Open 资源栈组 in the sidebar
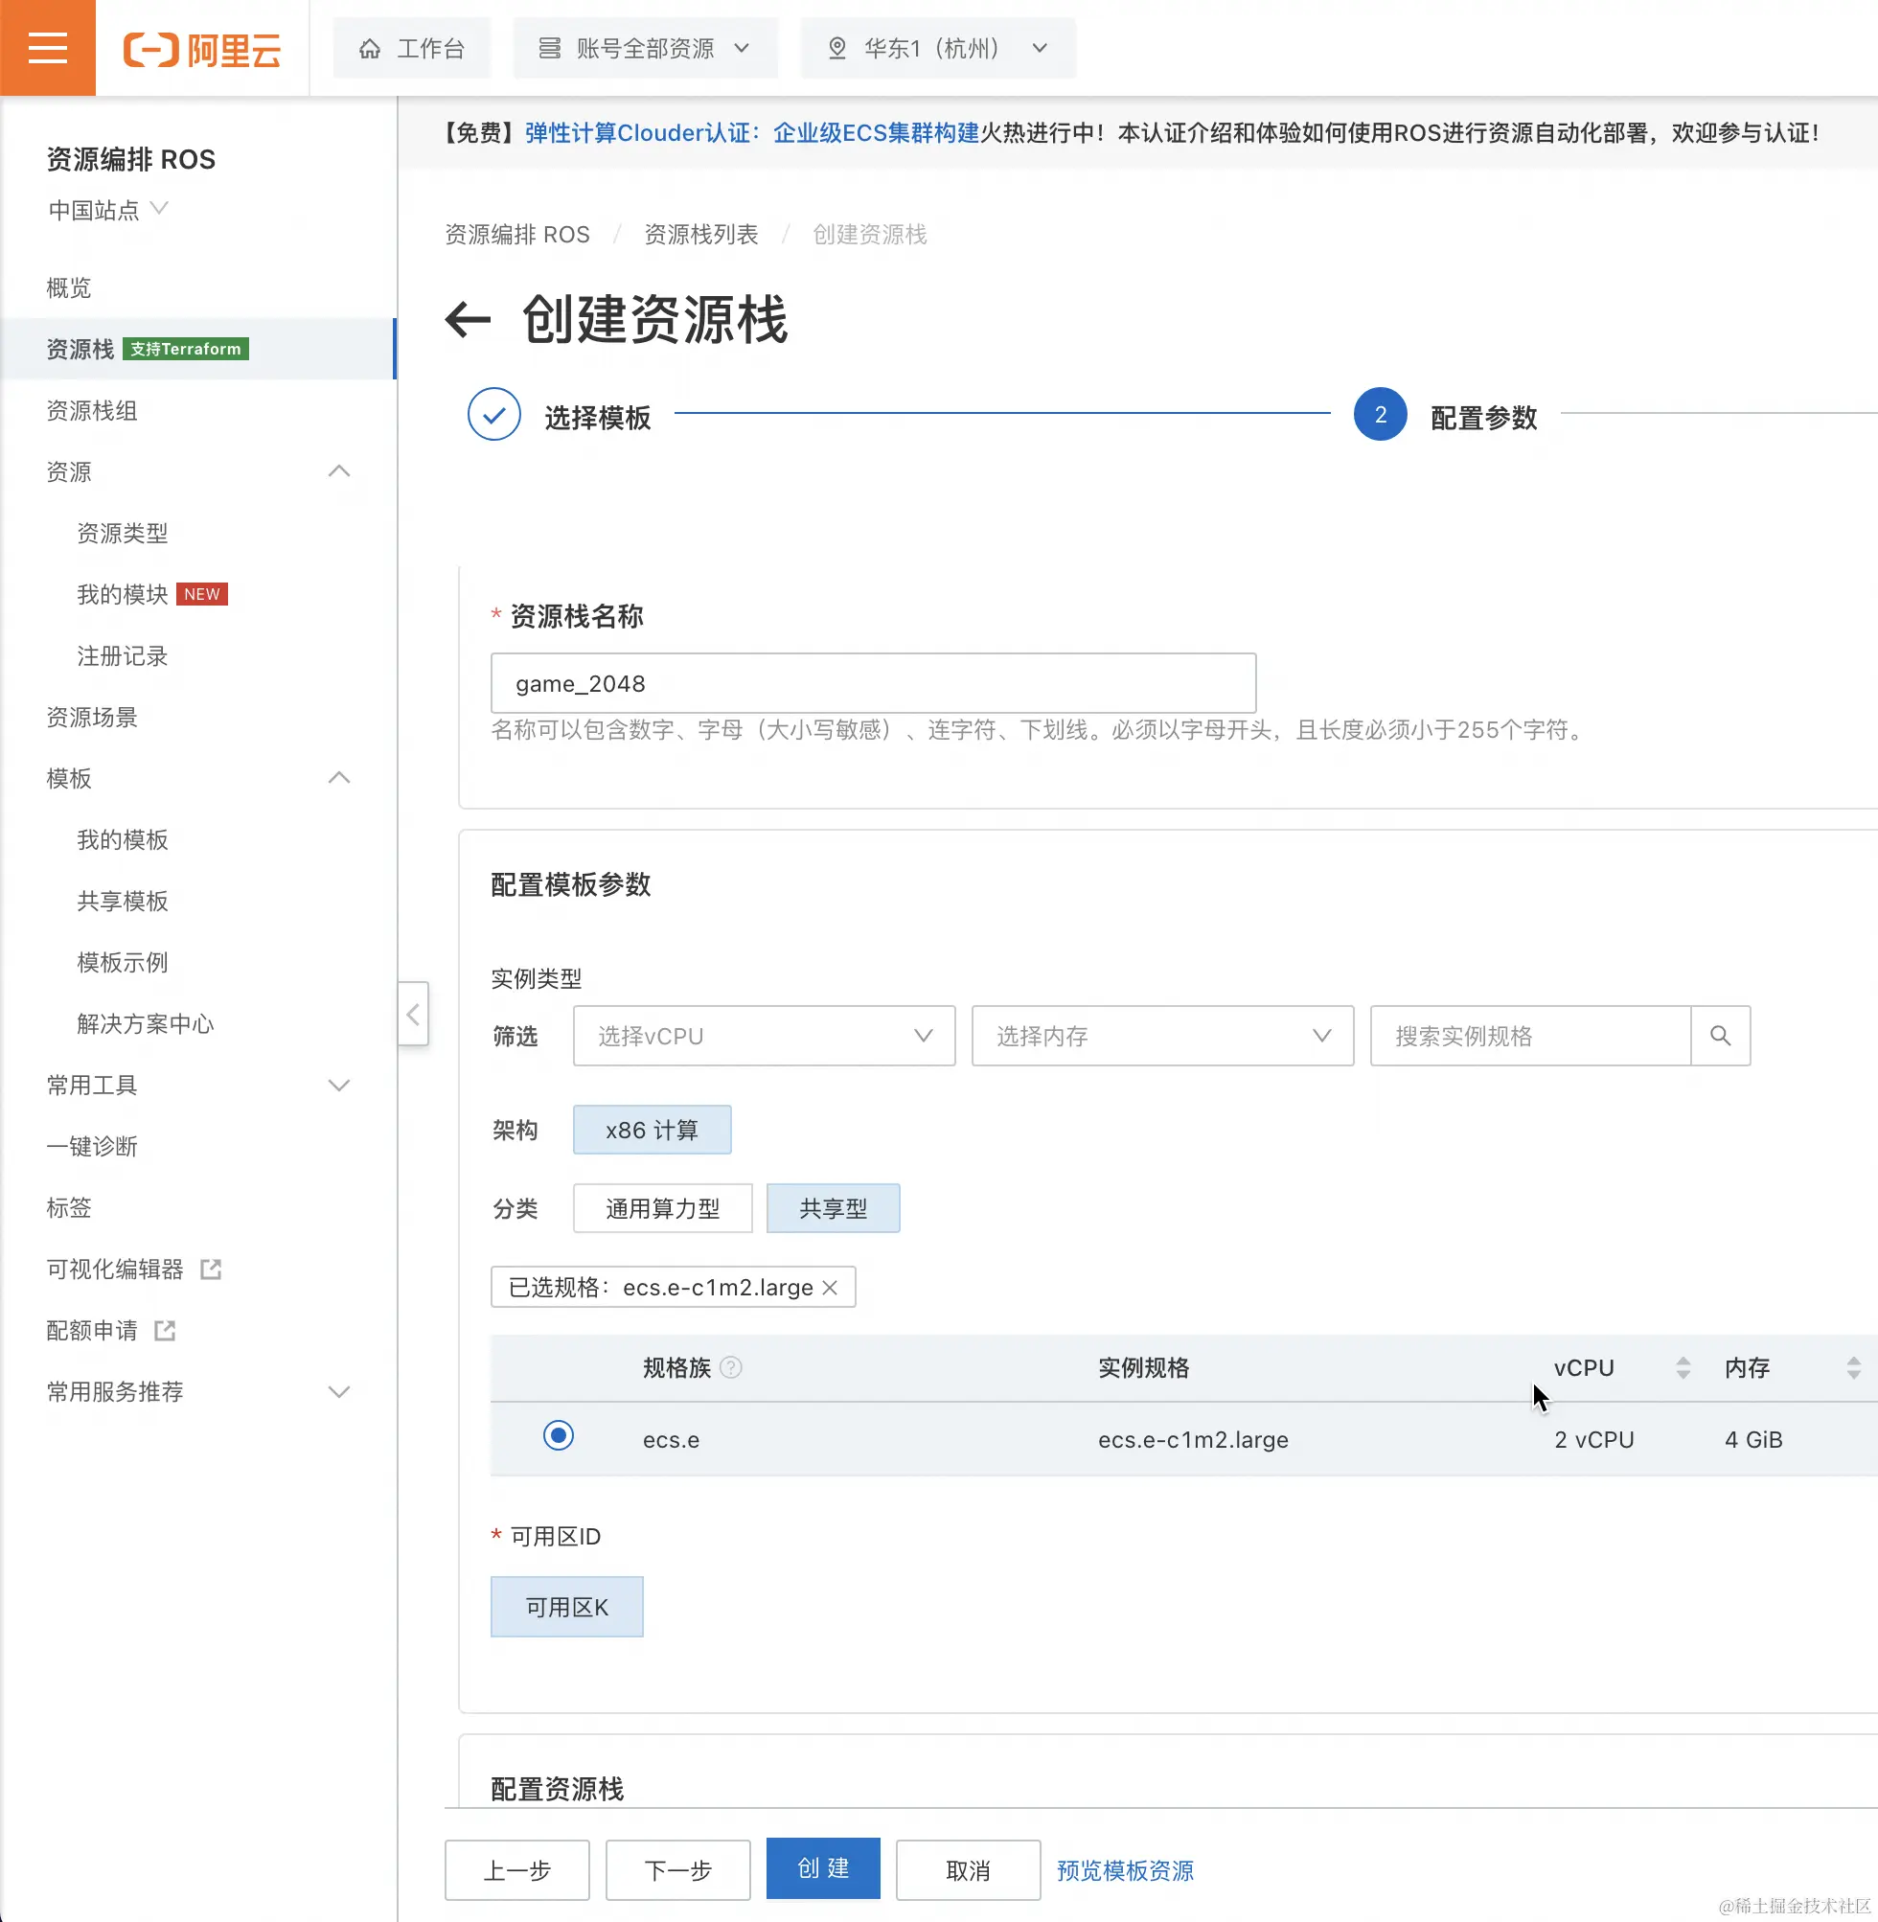The width and height of the screenshot is (1878, 1922). tap(92, 410)
